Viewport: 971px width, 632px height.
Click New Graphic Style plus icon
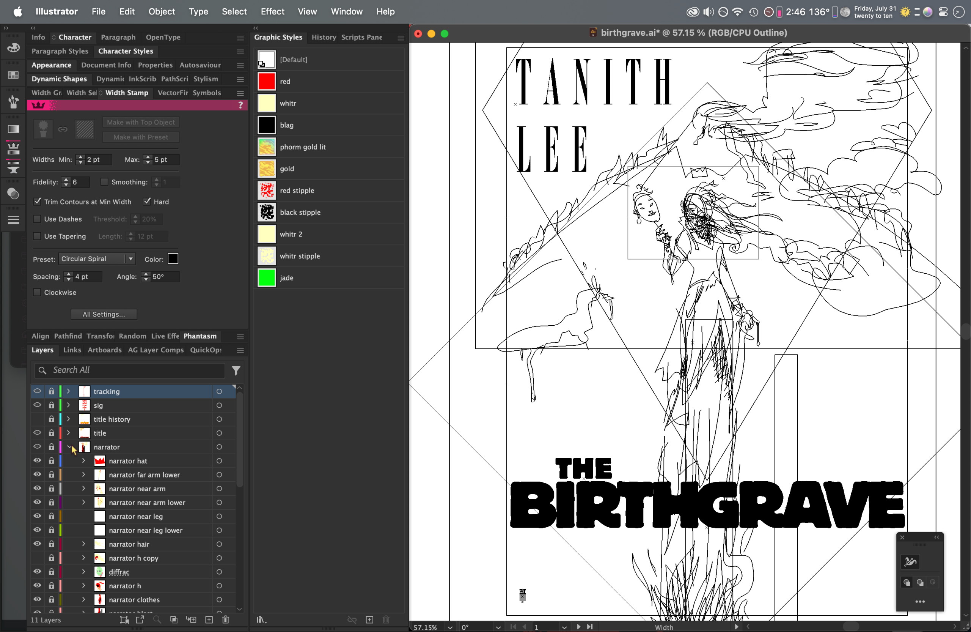tap(370, 620)
